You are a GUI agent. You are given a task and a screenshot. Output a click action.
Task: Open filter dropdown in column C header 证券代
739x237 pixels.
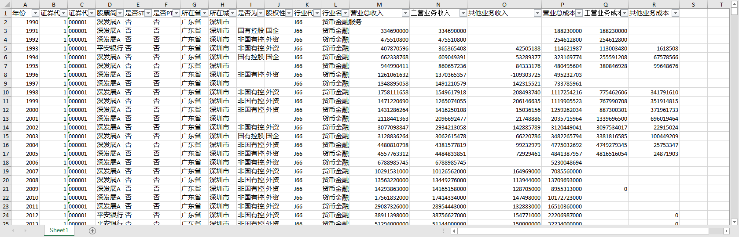coord(92,13)
